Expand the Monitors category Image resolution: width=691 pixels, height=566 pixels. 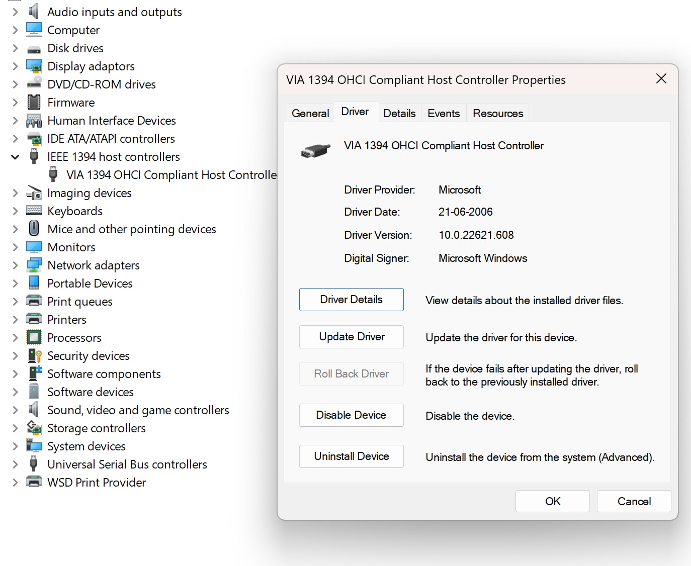click(15, 247)
